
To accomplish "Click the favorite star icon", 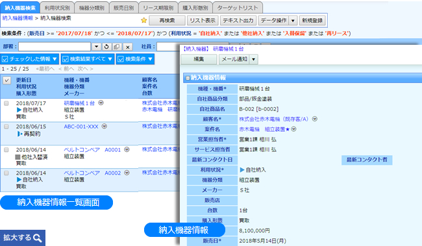I will pyautogui.click(x=144, y=20).
